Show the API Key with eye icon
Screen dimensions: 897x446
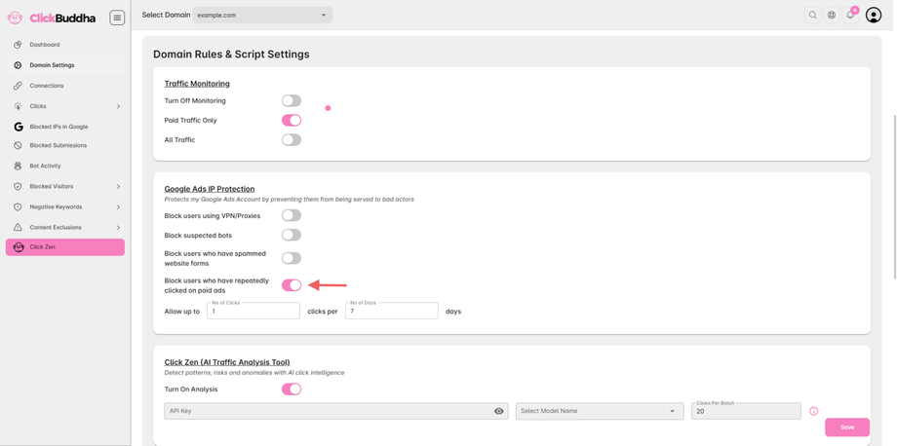pos(499,411)
